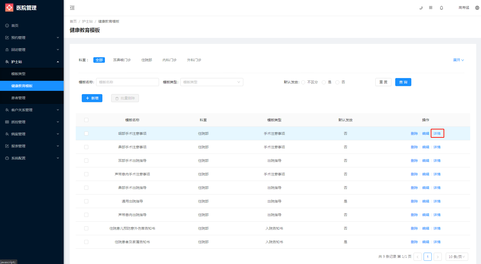Check the row 通用出院指导
Image resolution: width=481 pixels, height=264 pixels.
tap(86, 201)
